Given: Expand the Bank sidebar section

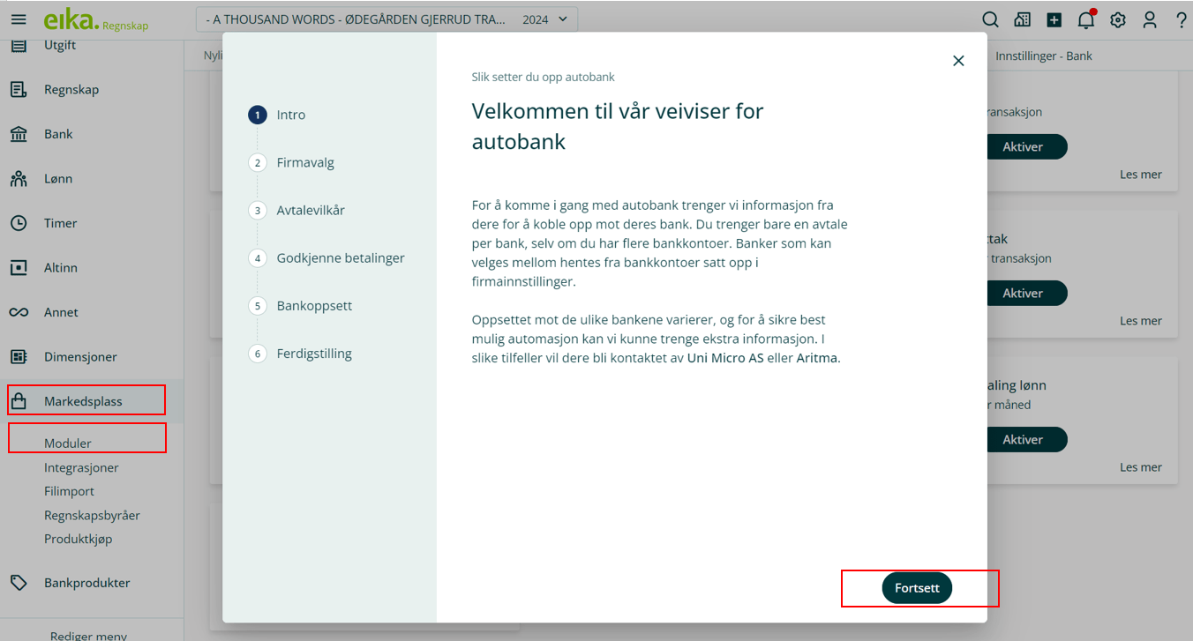Looking at the screenshot, I should [58, 134].
